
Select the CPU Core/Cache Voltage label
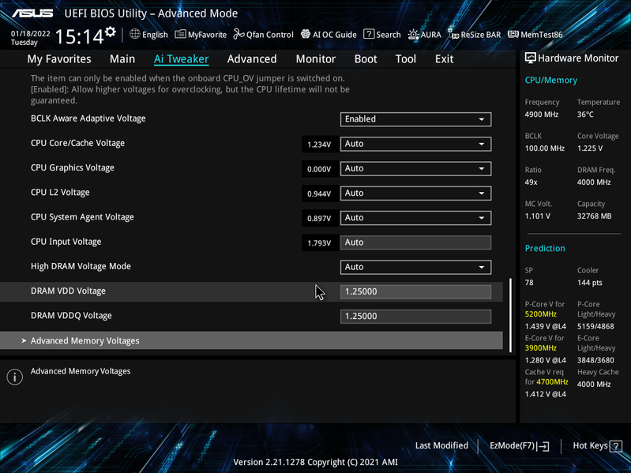point(77,143)
